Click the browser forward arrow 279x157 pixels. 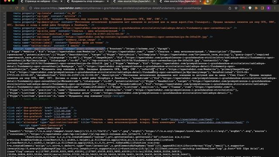pos(10,8)
